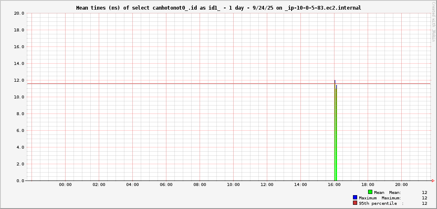Click the blue Maximum legend swatch
Viewport: 437px width, 209px height.
point(355,197)
